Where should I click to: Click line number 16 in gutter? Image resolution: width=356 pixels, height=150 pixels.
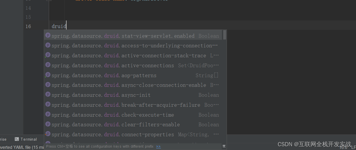(28, 26)
